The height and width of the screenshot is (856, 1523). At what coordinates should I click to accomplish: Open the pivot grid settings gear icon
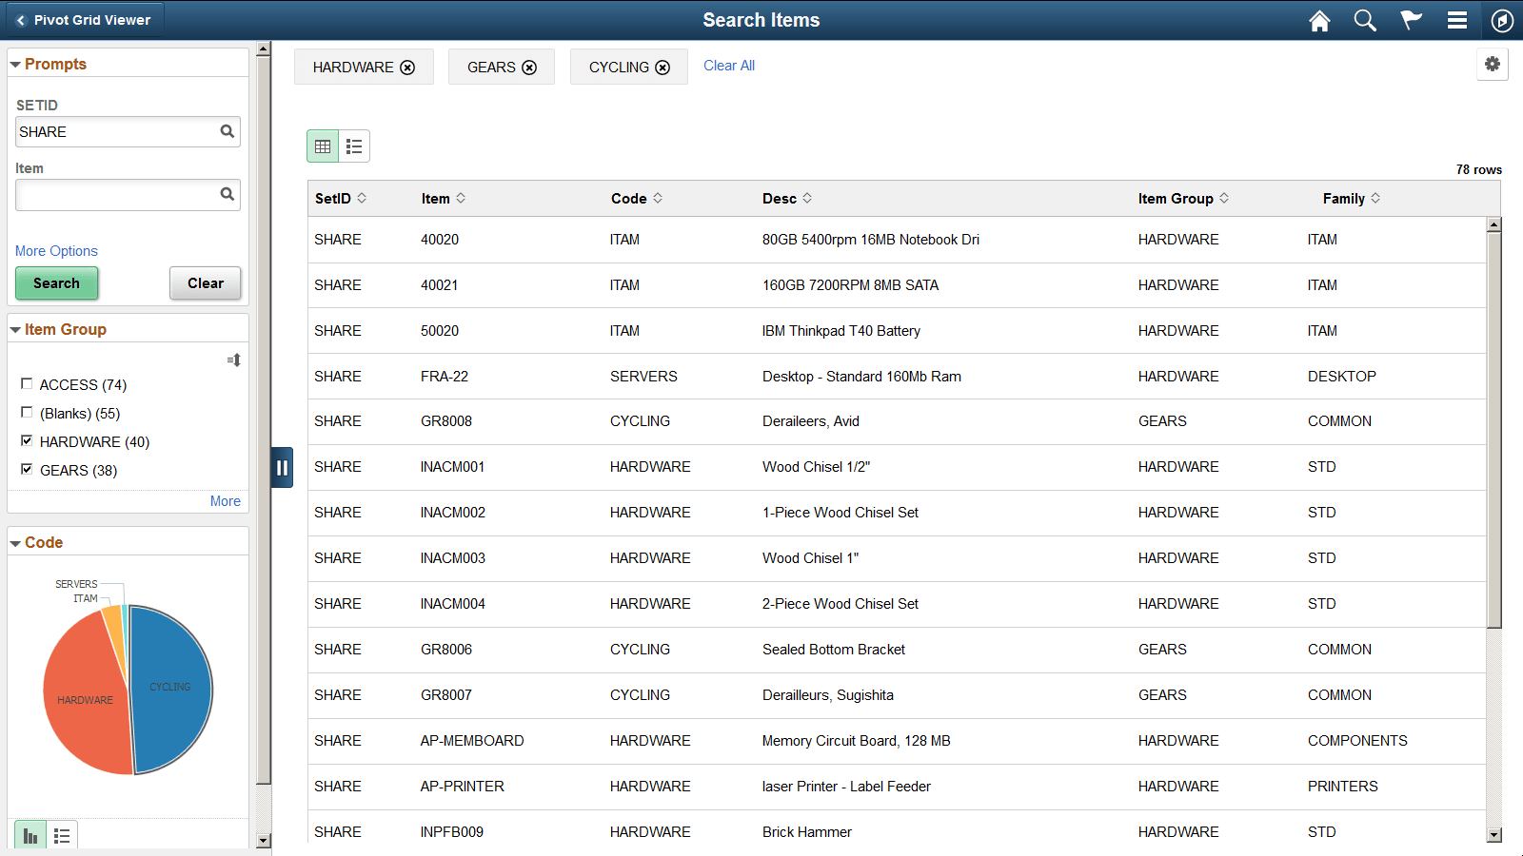(x=1493, y=64)
